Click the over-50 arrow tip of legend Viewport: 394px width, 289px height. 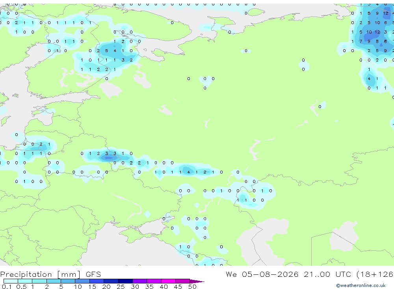point(197,281)
